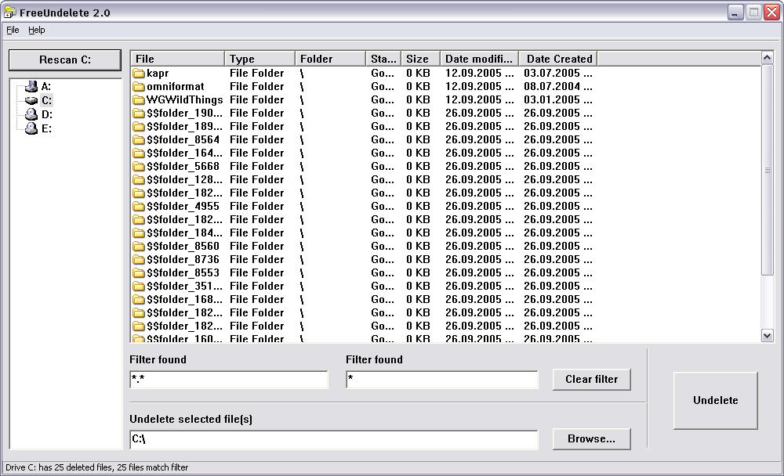Open the Help menu
Viewport: 784px width, 476px height.
[x=37, y=30]
